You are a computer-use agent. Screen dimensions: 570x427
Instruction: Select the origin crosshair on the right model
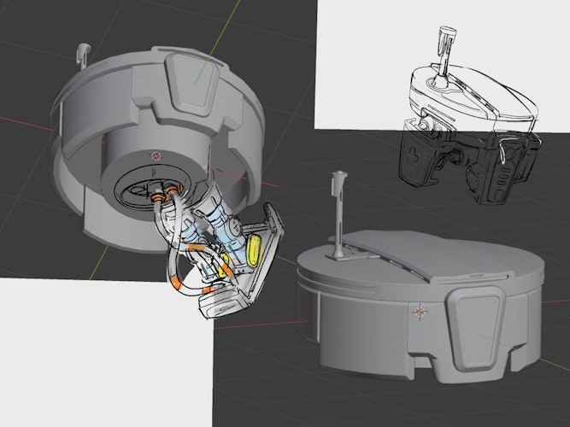pyautogui.click(x=420, y=313)
